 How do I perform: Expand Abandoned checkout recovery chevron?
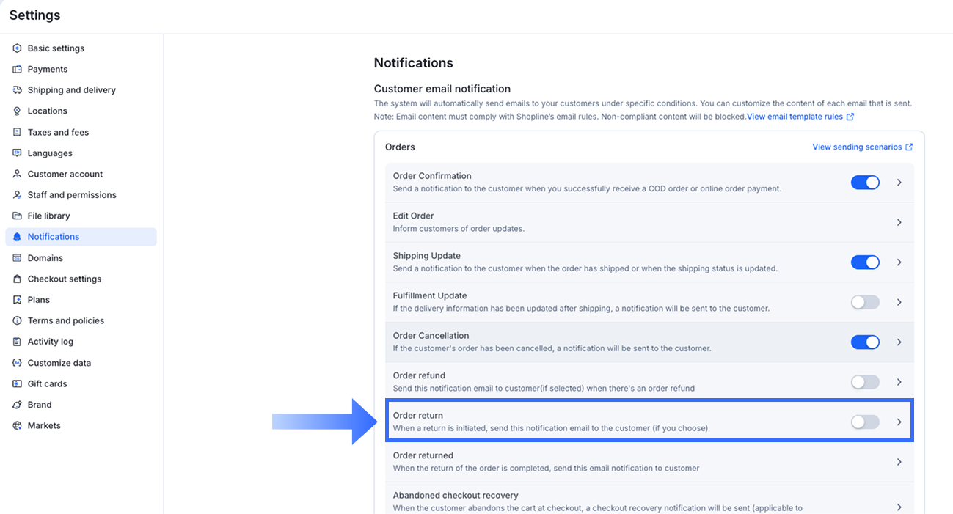[x=899, y=507]
